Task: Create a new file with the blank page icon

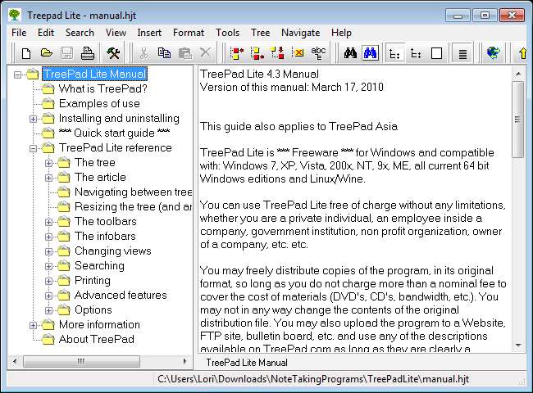Action: [x=26, y=53]
